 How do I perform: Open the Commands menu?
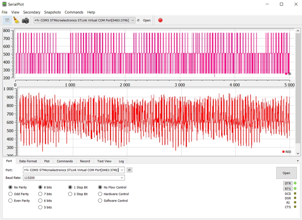pos(74,12)
